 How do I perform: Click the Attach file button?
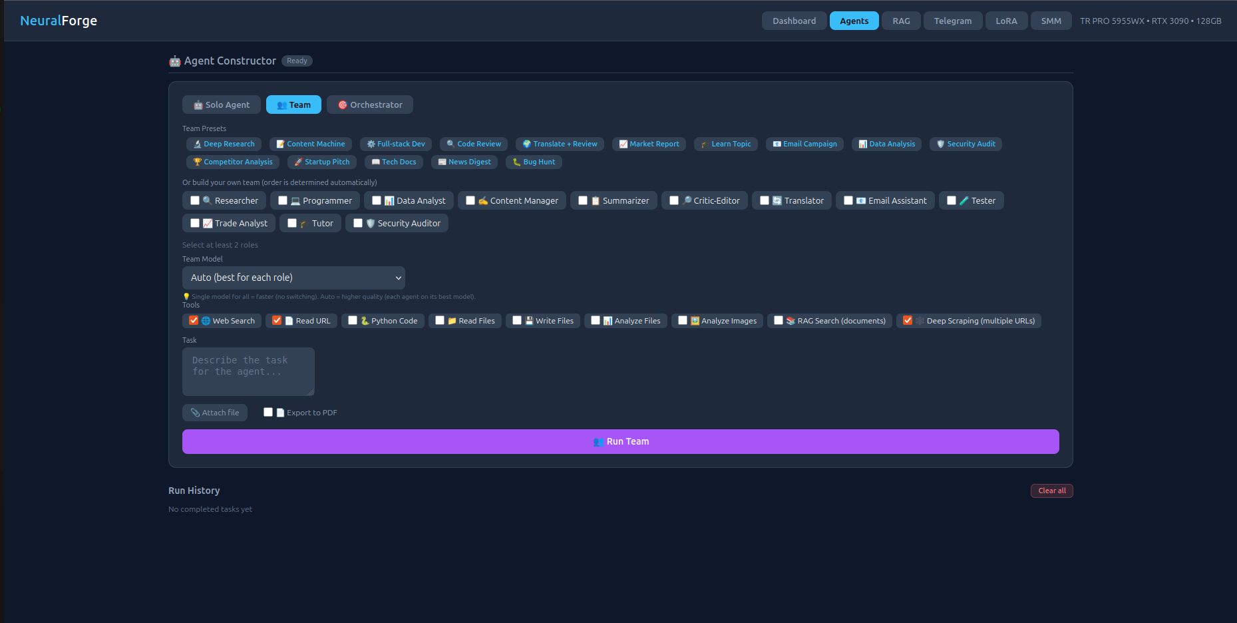pyautogui.click(x=215, y=413)
